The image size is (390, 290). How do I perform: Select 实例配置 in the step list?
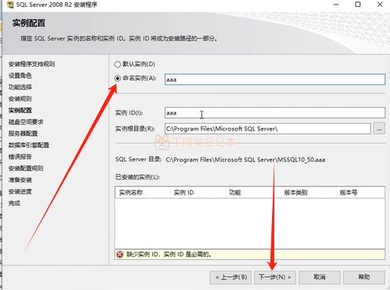(20, 111)
